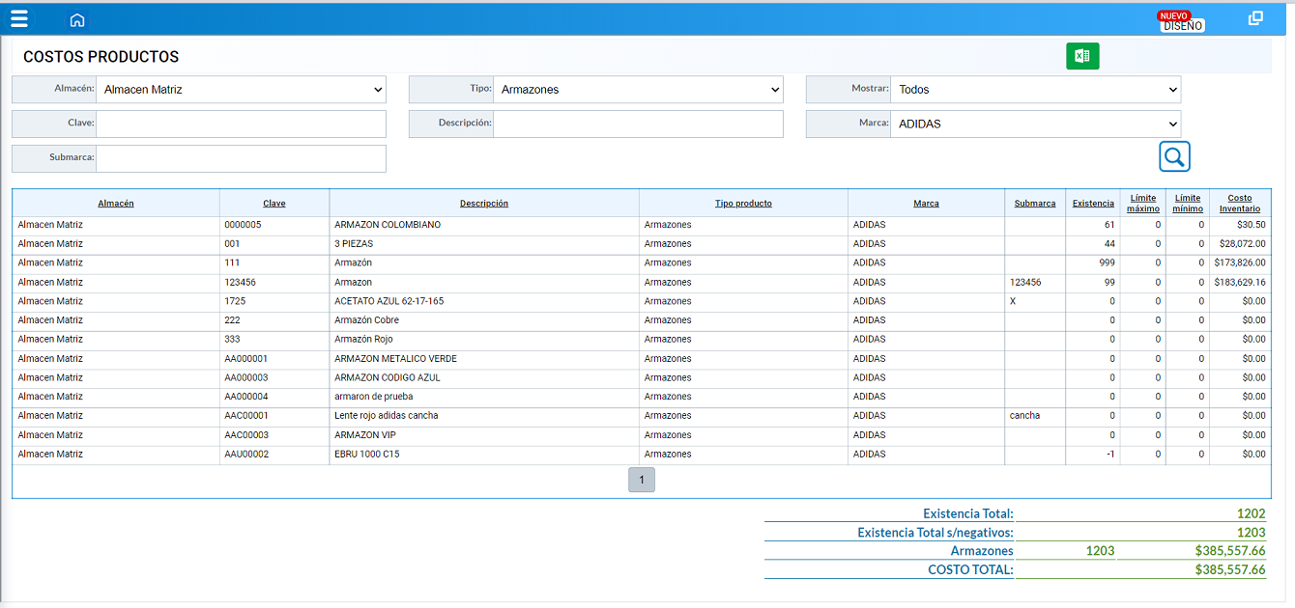Open new window icon in top bar
Screen dimensions: 1295x608
click(1255, 18)
